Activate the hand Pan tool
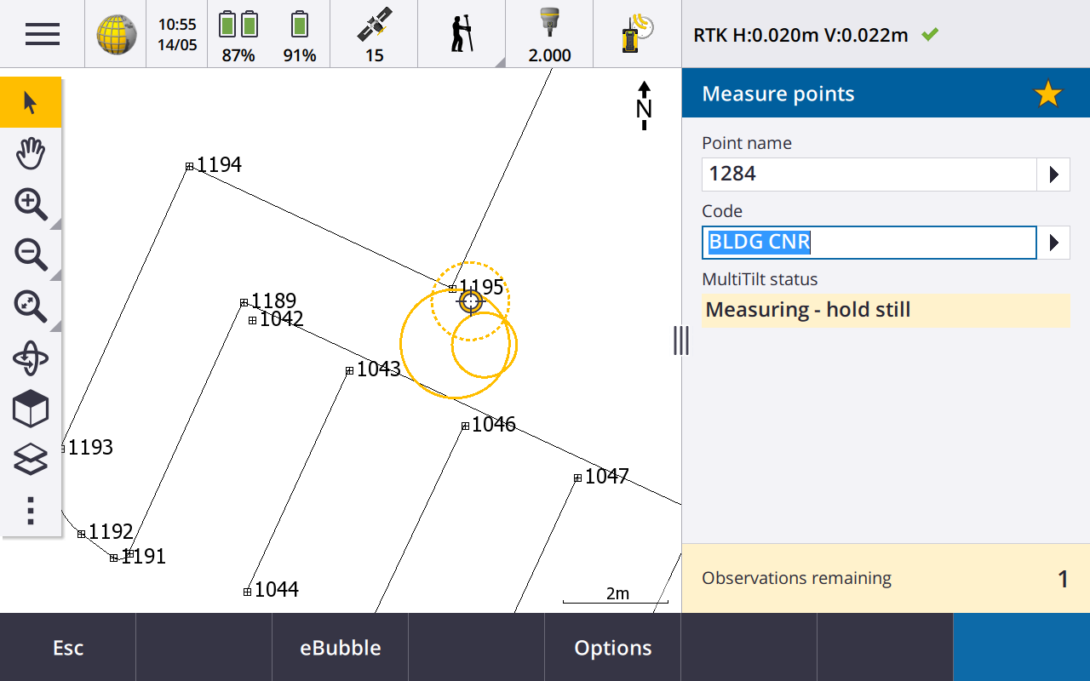The height and width of the screenshot is (681, 1090). pyautogui.click(x=31, y=154)
